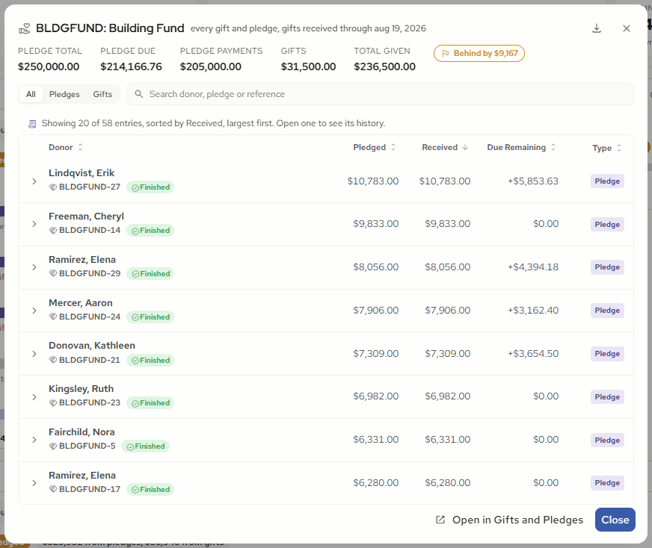Click reference BLDGFUND-21

90,360
